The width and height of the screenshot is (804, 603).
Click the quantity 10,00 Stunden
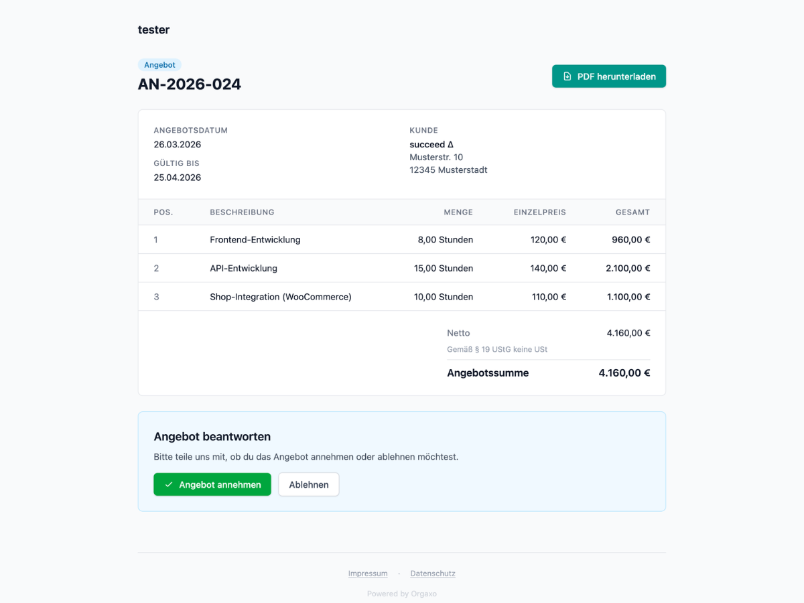click(444, 297)
